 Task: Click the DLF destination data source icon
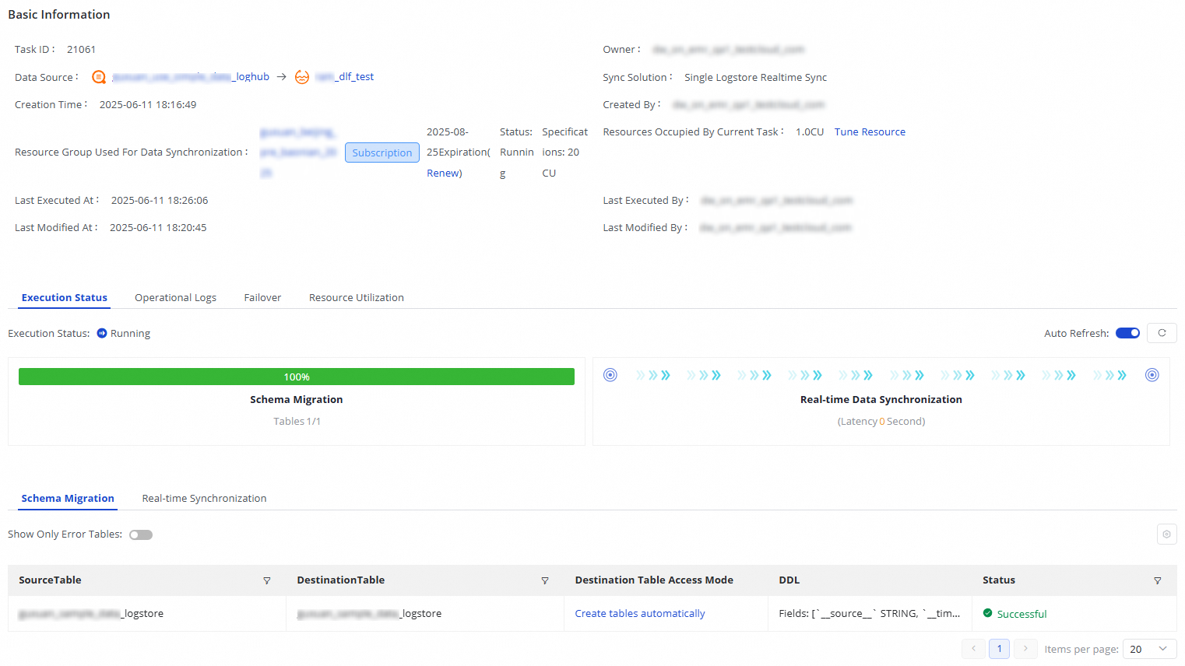point(302,77)
